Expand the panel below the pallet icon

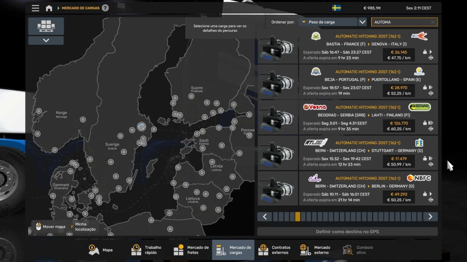tap(46, 40)
